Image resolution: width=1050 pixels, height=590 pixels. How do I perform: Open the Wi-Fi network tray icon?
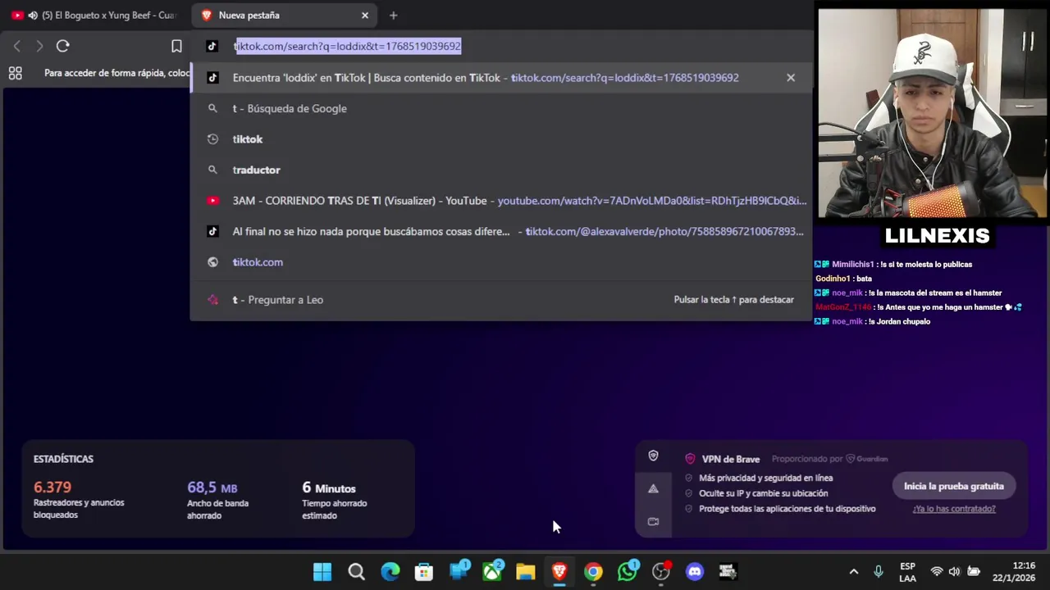[937, 571]
